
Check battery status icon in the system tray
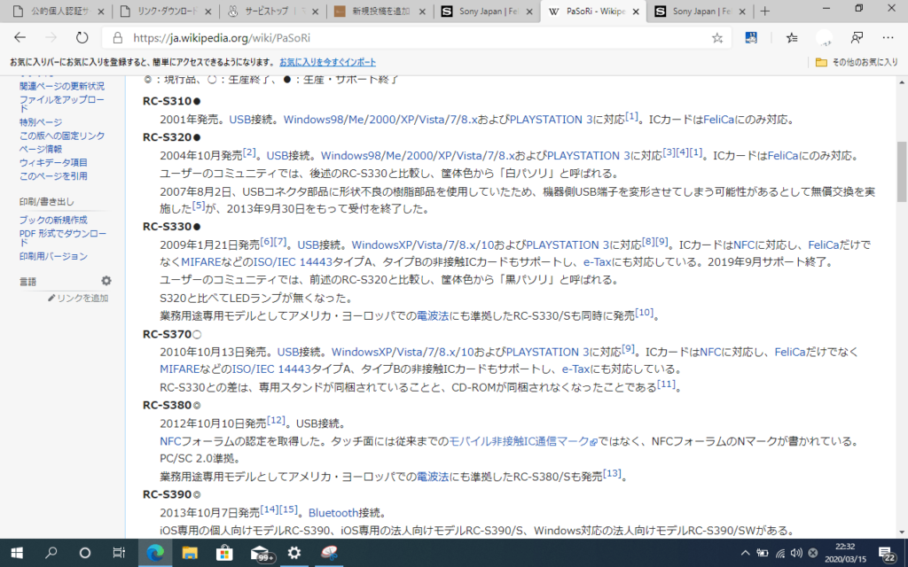click(x=763, y=553)
